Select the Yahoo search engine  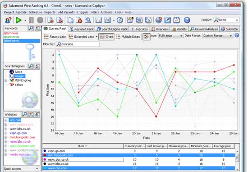(18, 85)
